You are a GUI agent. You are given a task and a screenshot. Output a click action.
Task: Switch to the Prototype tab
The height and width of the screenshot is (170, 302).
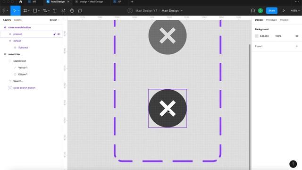tap(271, 20)
